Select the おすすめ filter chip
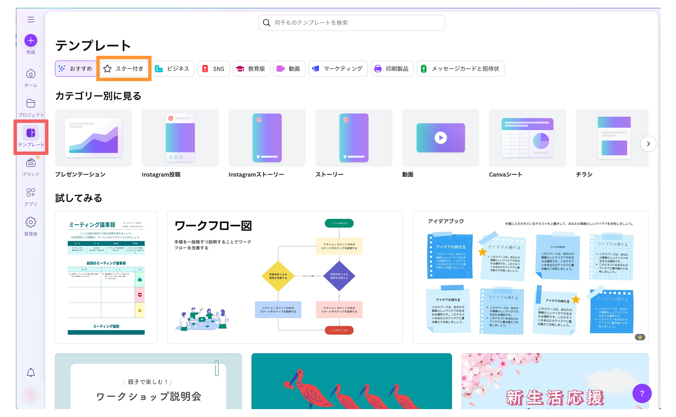The width and height of the screenshot is (676, 417). tap(75, 68)
